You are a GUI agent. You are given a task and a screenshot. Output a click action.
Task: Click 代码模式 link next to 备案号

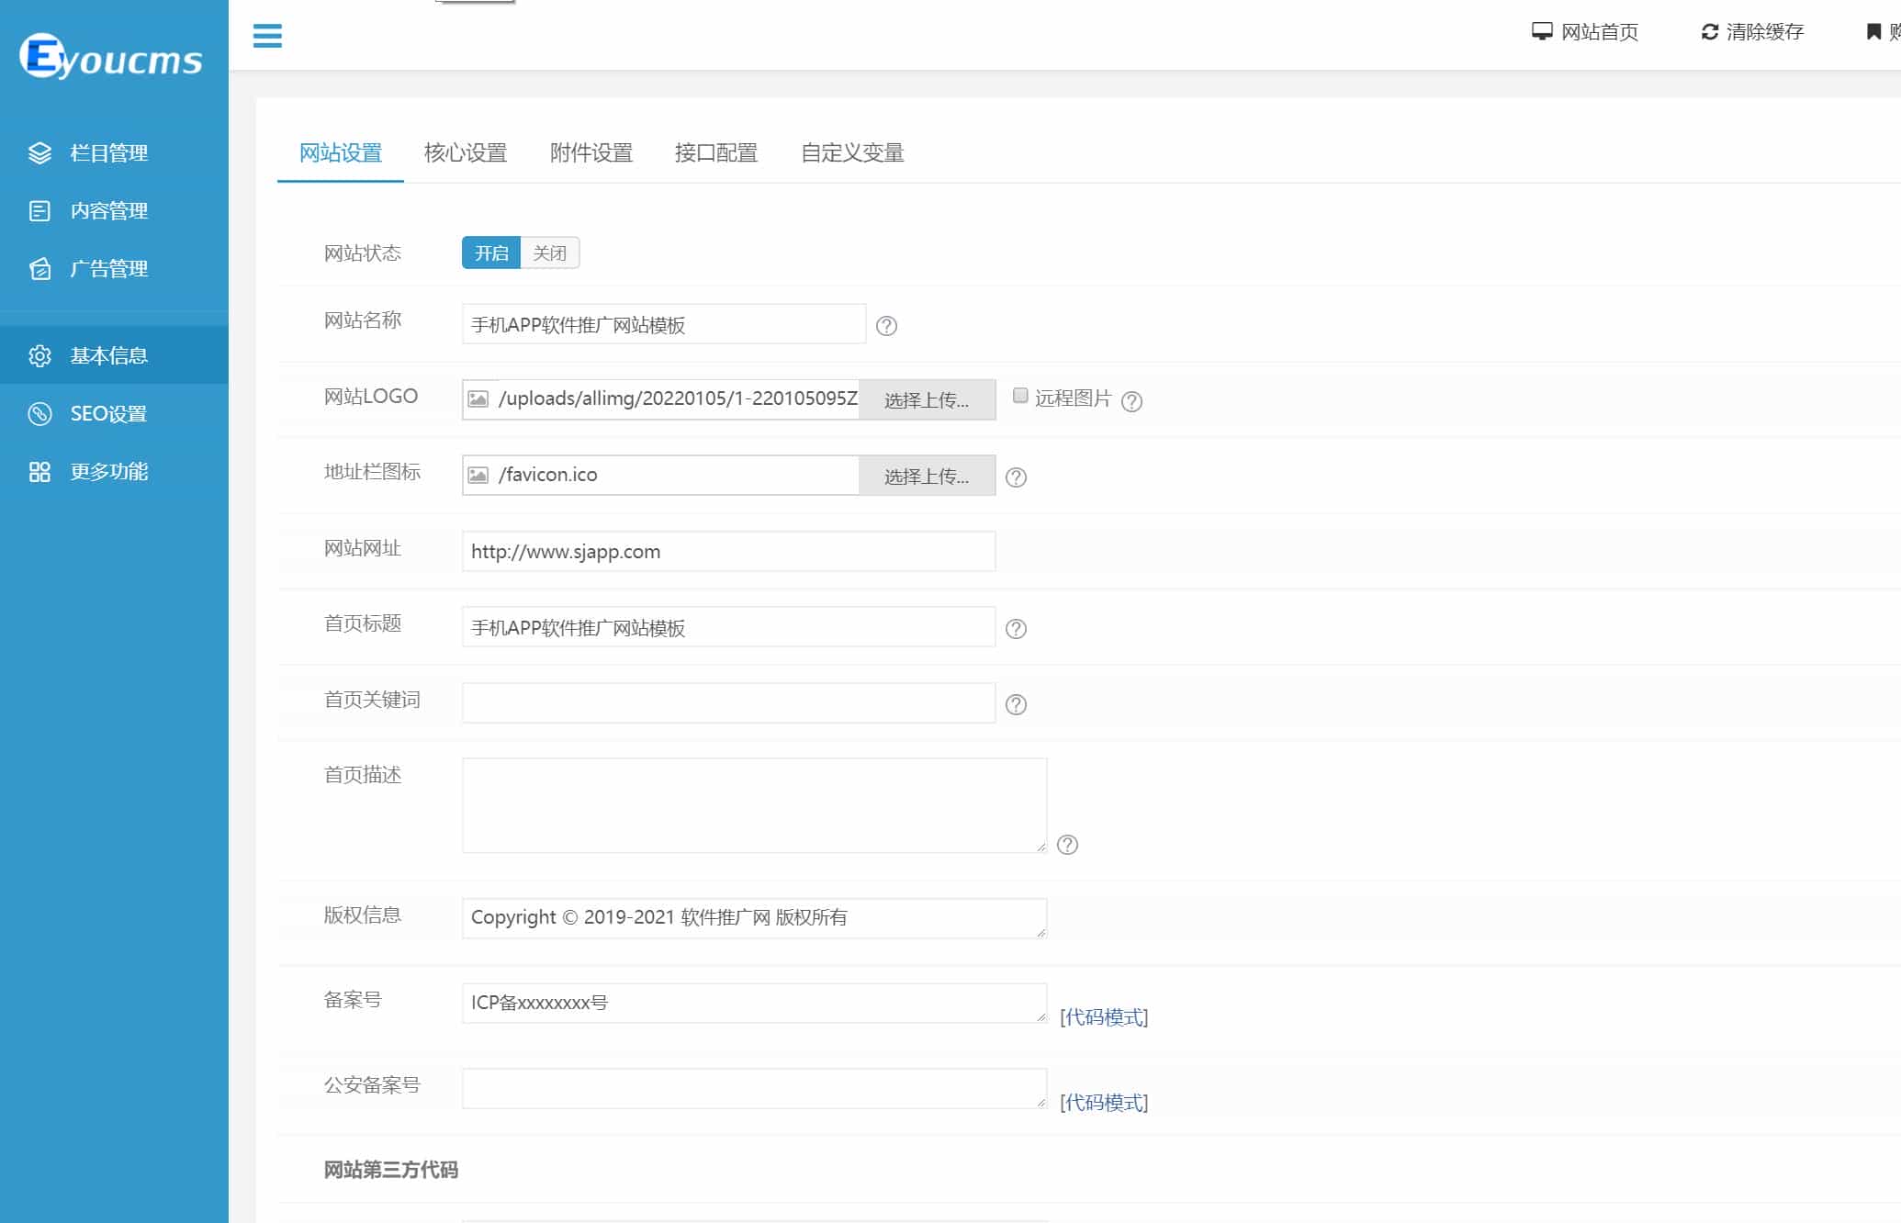coord(1104,1017)
